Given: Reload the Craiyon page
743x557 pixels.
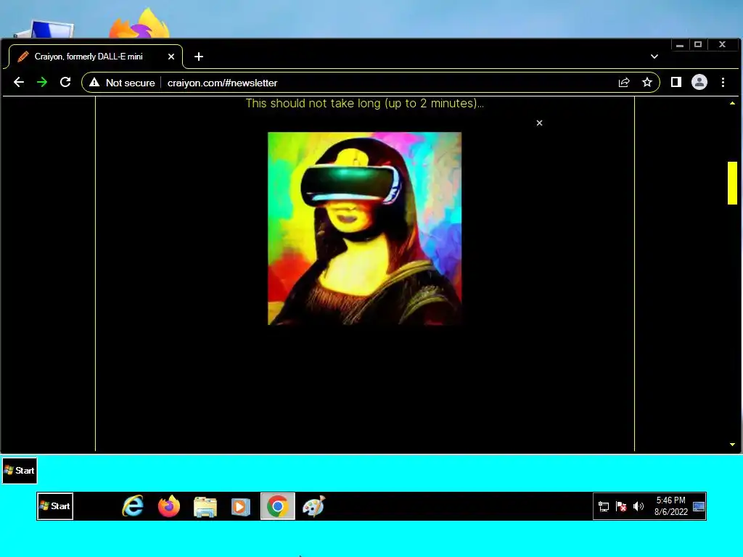Looking at the screenshot, I should (65, 83).
